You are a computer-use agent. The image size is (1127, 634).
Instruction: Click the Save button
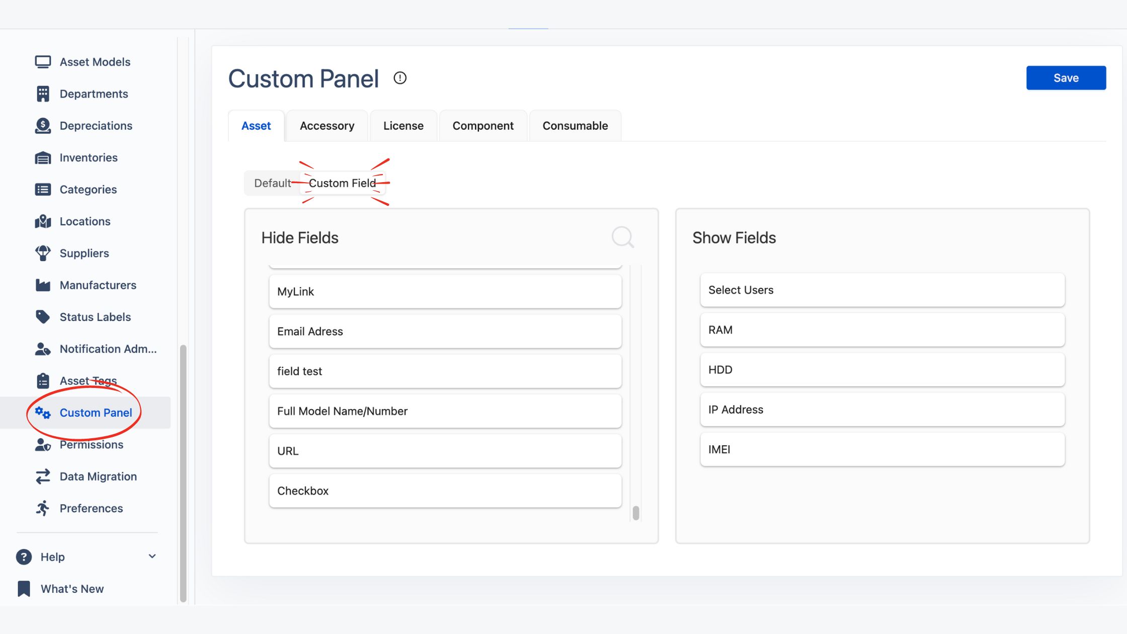1066,77
